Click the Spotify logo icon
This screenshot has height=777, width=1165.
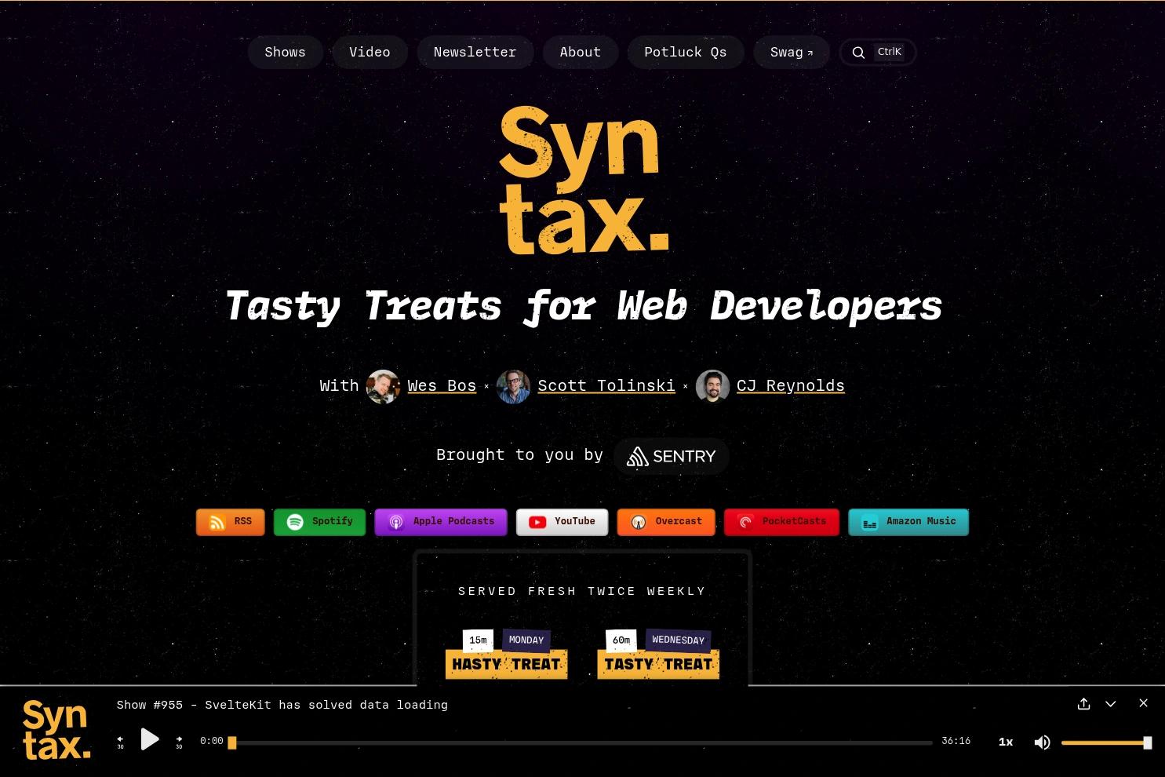295,522
